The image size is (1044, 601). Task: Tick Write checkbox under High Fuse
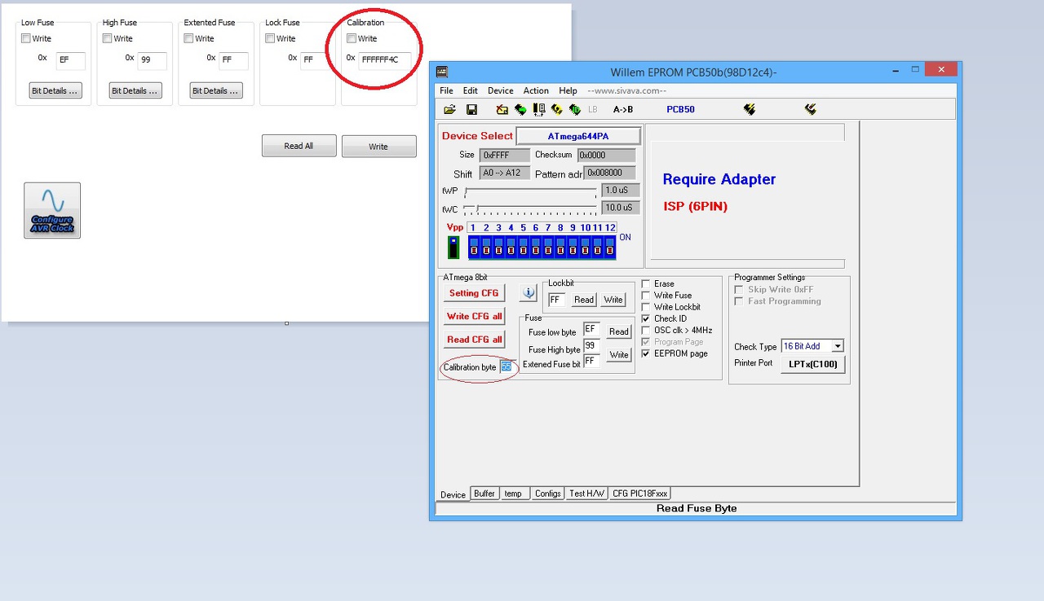(x=108, y=38)
